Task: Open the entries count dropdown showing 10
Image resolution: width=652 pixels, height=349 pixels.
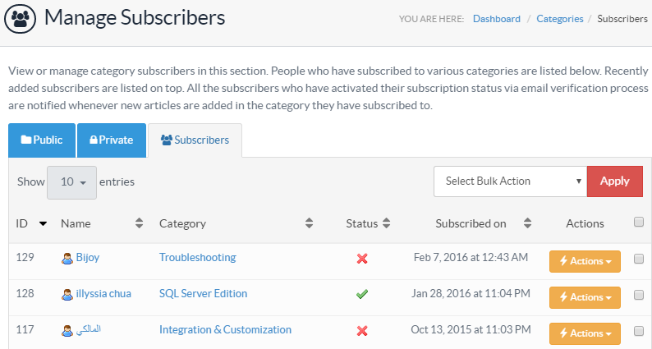Action: (71, 182)
